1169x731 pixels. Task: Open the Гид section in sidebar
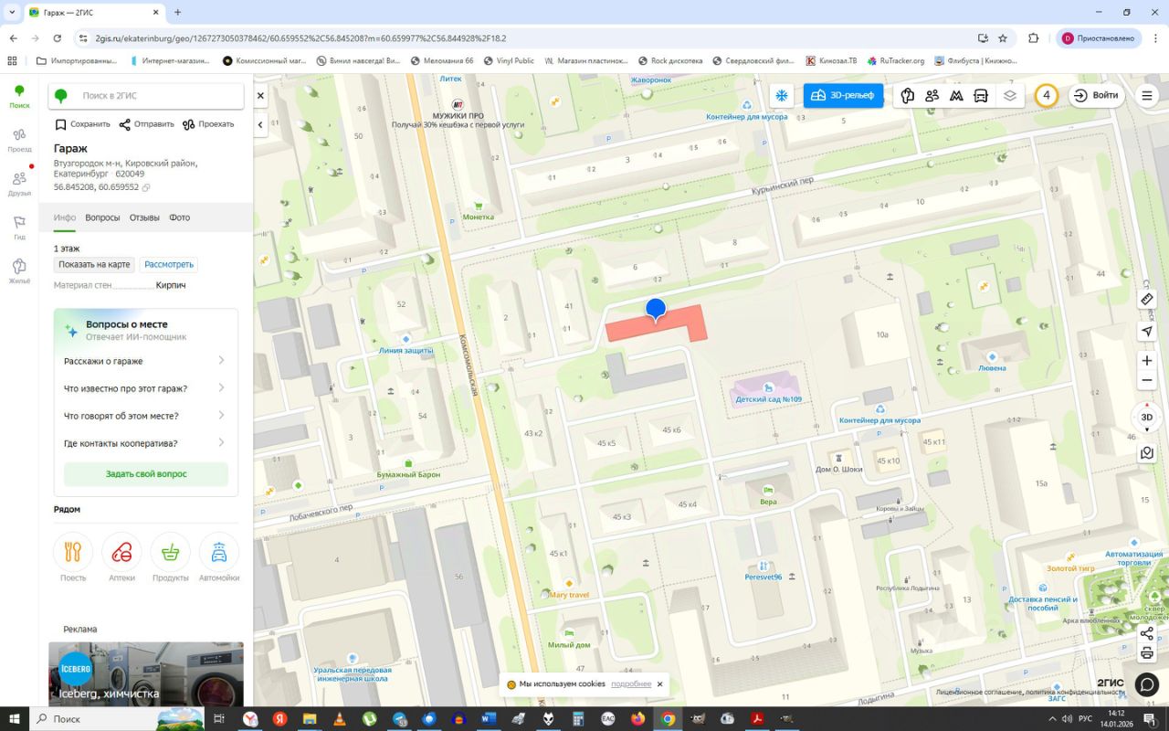(19, 228)
